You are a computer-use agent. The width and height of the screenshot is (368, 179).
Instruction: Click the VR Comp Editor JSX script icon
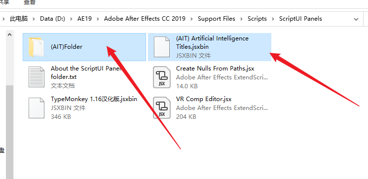click(162, 107)
